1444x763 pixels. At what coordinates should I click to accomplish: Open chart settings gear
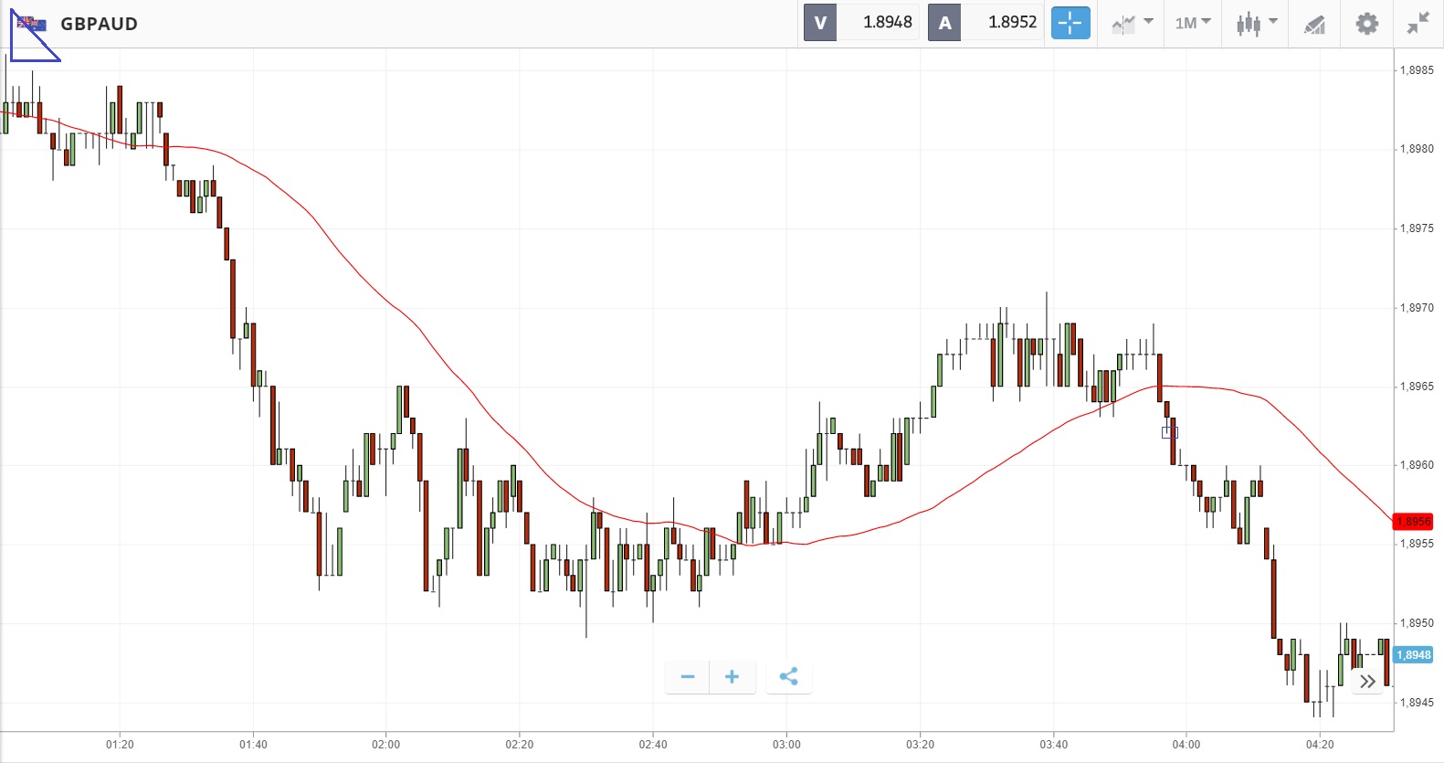click(1366, 23)
